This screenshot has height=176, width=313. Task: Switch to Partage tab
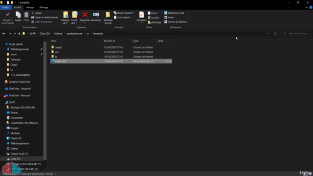pyautogui.click(x=30, y=7)
